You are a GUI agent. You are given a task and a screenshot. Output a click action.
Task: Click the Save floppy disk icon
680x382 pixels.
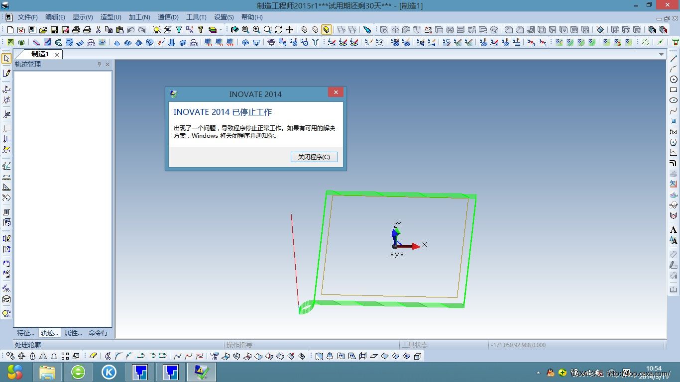click(54, 30)
